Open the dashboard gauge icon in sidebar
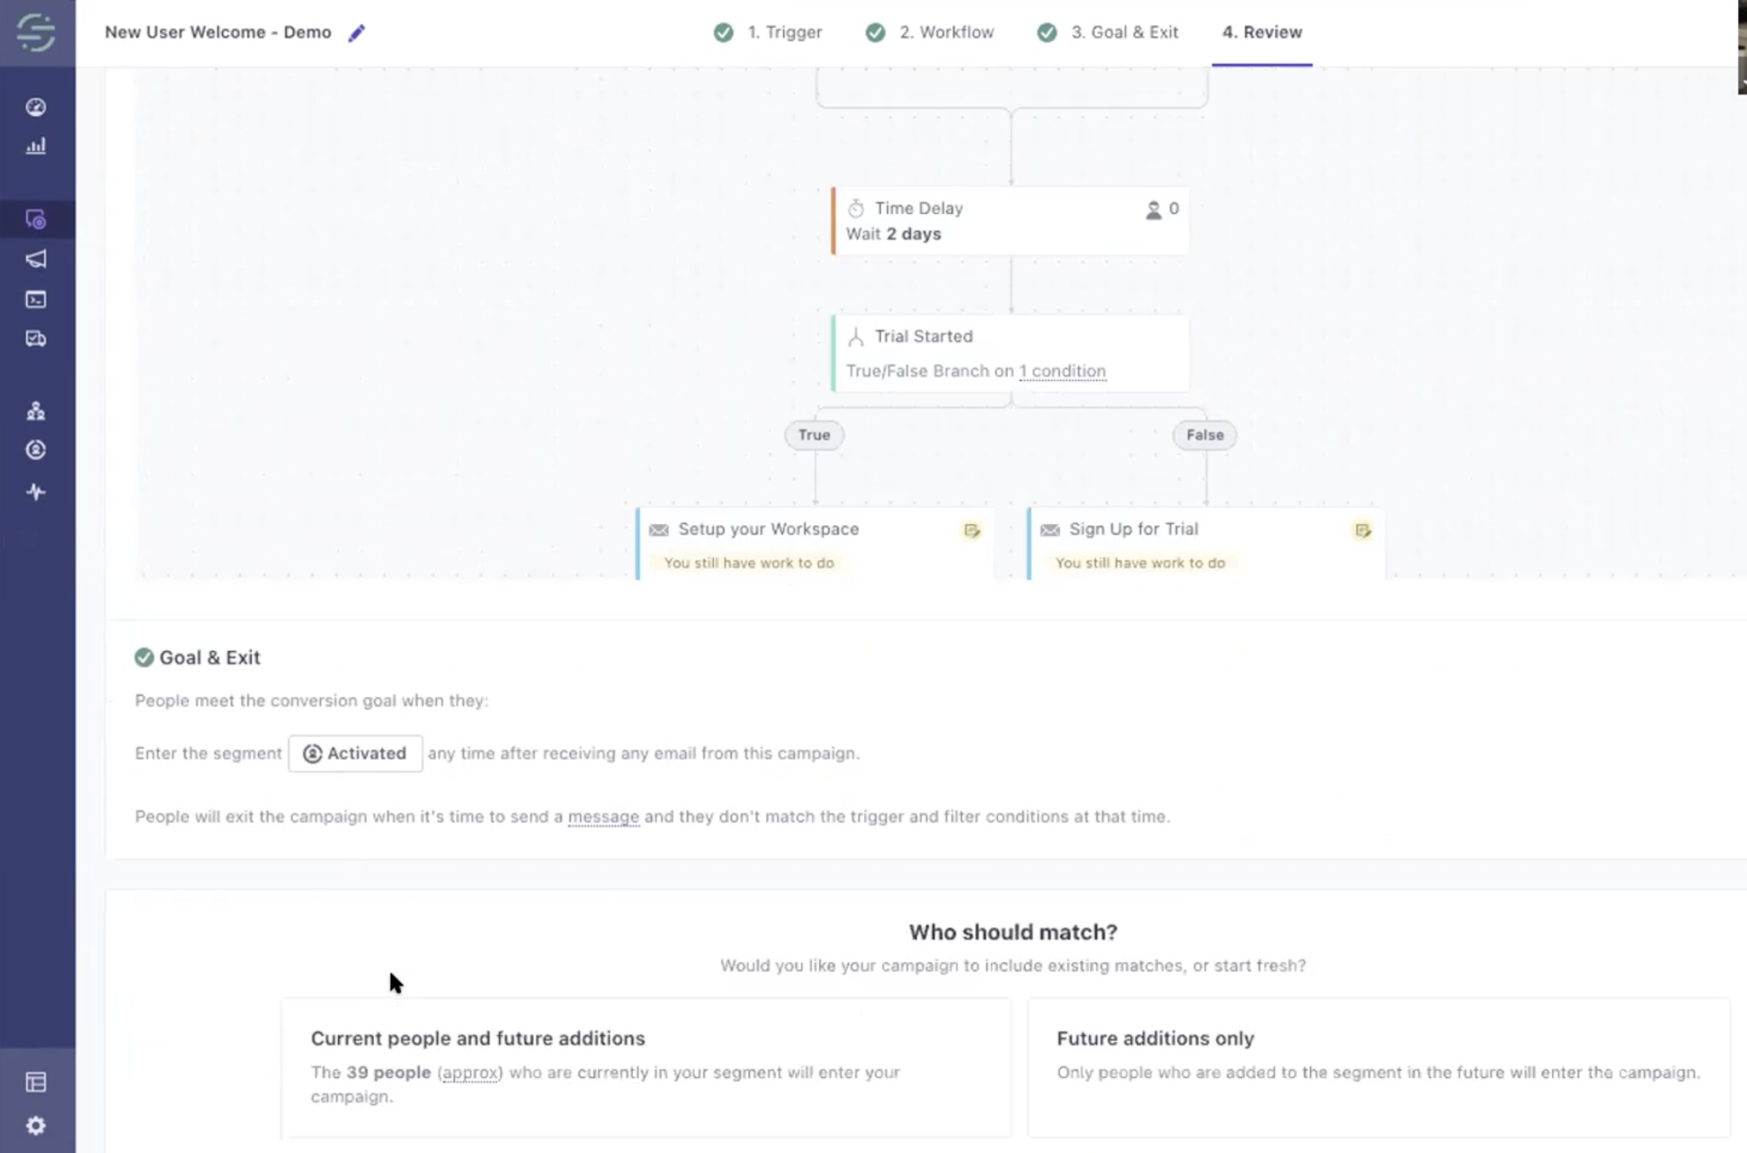 (x=36, y=107)
